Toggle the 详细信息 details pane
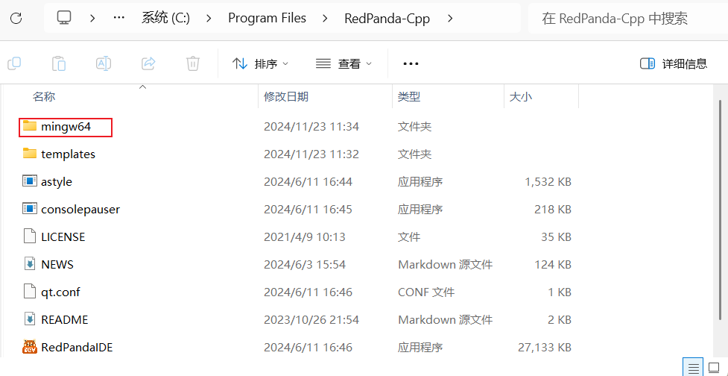This screenshot has height=376, width=728. click(x=674, y=63)
